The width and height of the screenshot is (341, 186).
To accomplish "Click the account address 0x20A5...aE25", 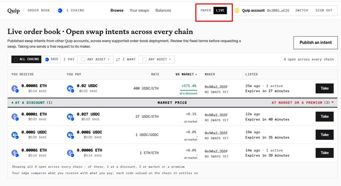I will point(278,11).
